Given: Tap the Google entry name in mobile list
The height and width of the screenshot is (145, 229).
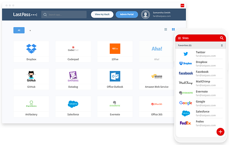Looking at the screenshot, I should point(200,101).
